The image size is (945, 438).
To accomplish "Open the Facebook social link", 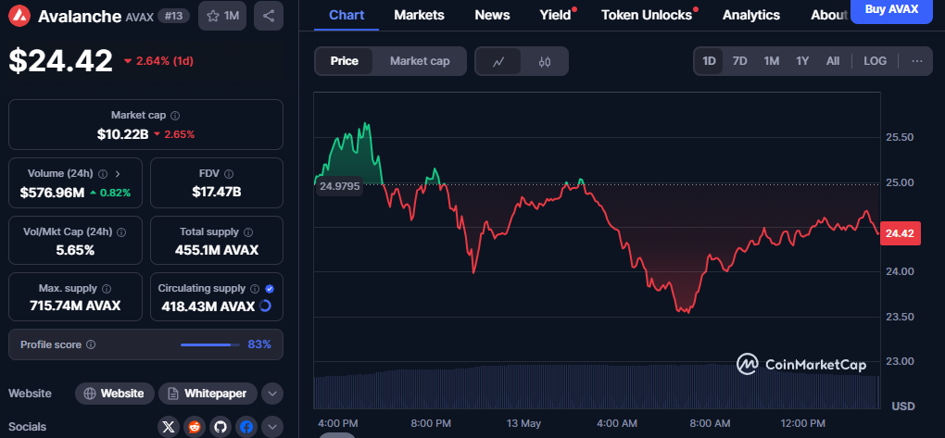I will (246, 427).
